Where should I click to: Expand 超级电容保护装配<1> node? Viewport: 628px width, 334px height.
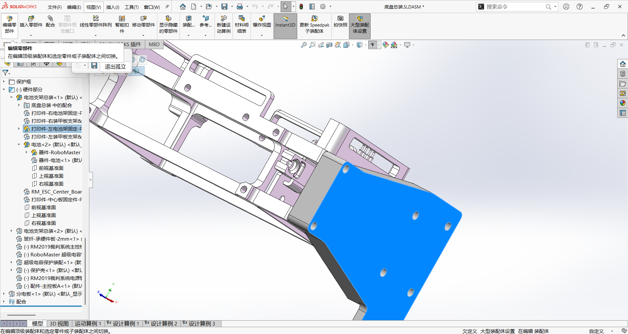pyautogui.click(x=11, y=262)
